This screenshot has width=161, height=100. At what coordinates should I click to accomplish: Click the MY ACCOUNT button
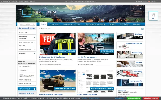pyautogui.click(x=27, y=89)
